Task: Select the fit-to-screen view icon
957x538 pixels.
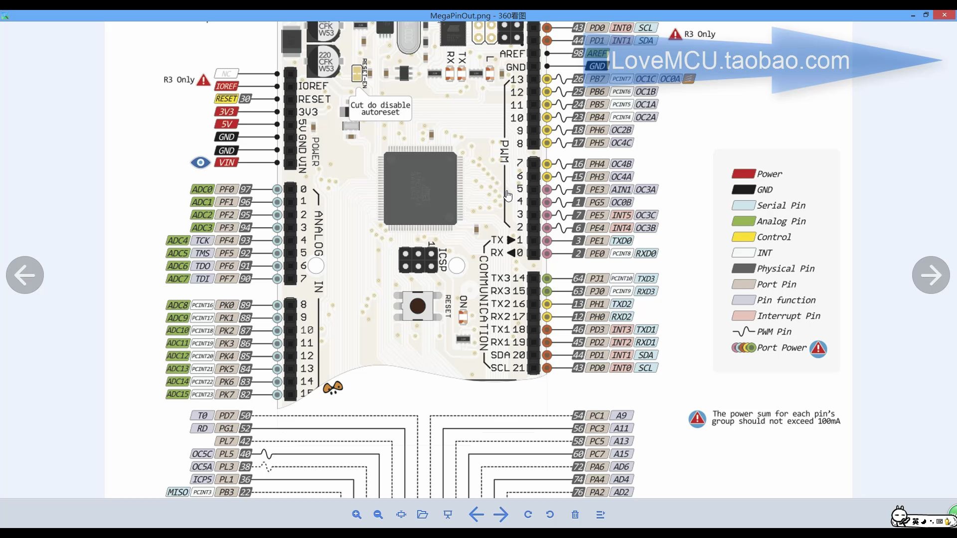Action: pyautogui.click(x=401, y=515)
